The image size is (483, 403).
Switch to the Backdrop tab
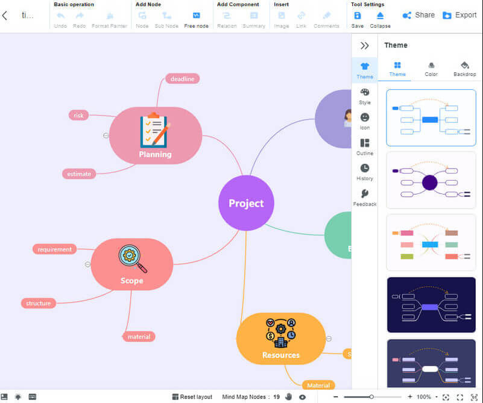[x=464, y=69]
